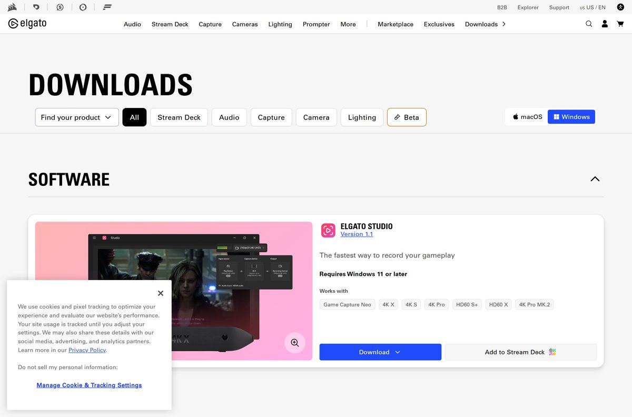The height and width of the screenshot is (417, 632).
Task: Click the Elgato Studio app icon
Action: [x=328, y=230]
